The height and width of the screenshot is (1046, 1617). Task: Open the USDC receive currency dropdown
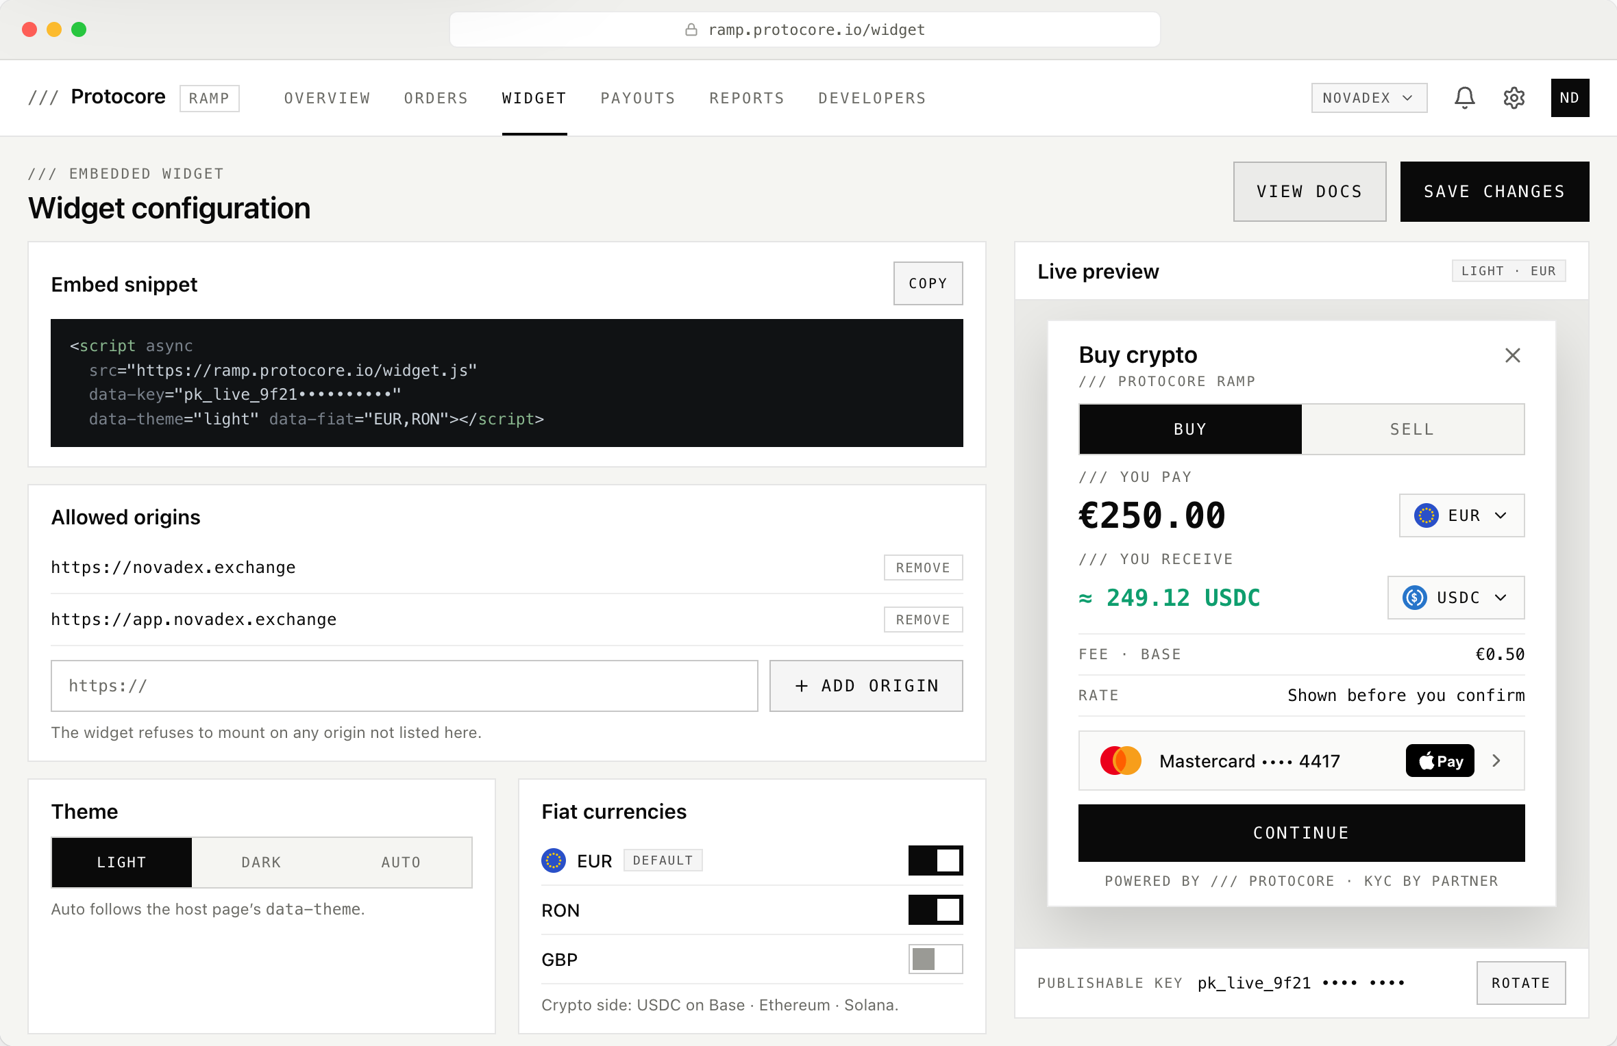tap(1456, 598)
